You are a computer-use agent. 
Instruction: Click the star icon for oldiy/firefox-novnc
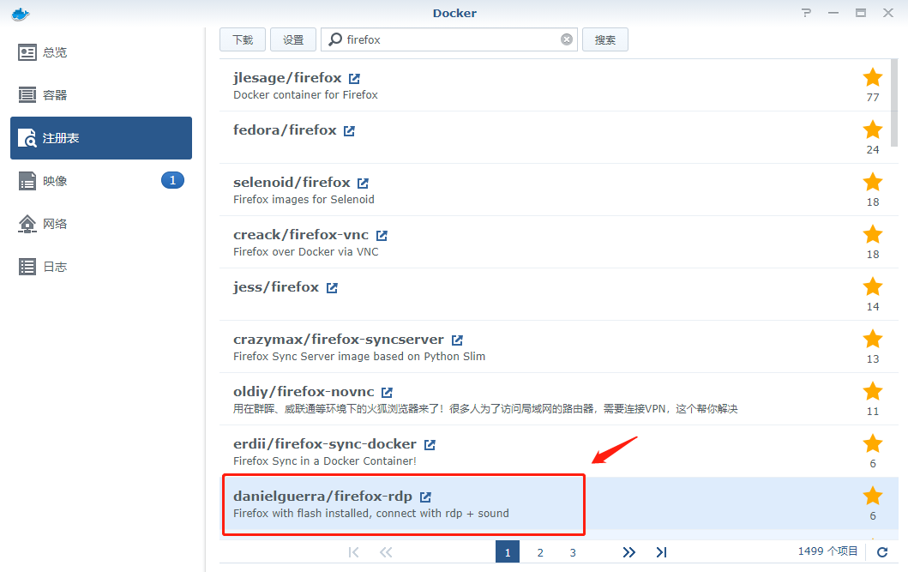[x=873, y=391]
